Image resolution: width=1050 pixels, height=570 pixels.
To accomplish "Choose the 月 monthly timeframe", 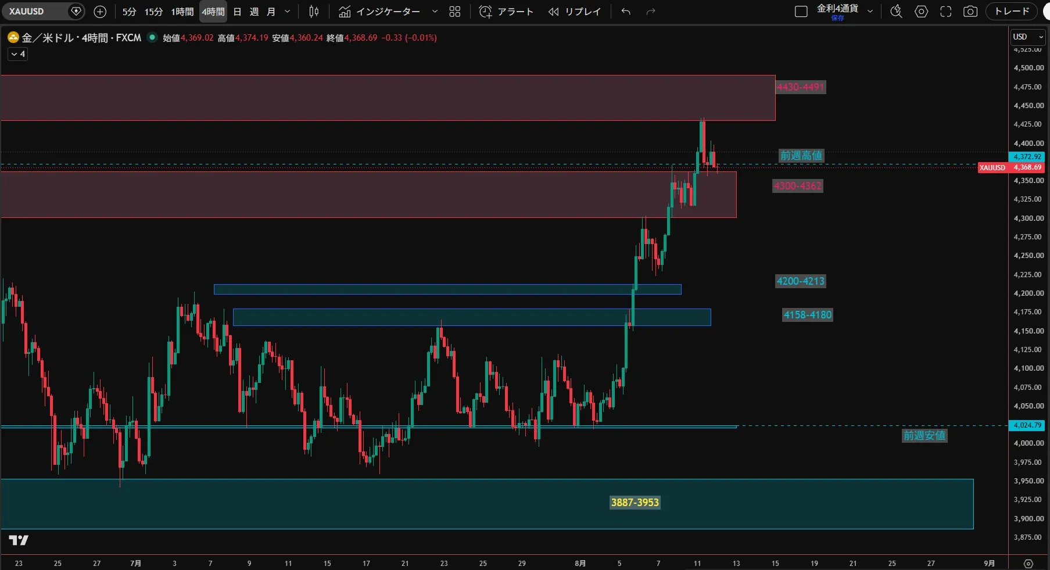I will 271,12.
